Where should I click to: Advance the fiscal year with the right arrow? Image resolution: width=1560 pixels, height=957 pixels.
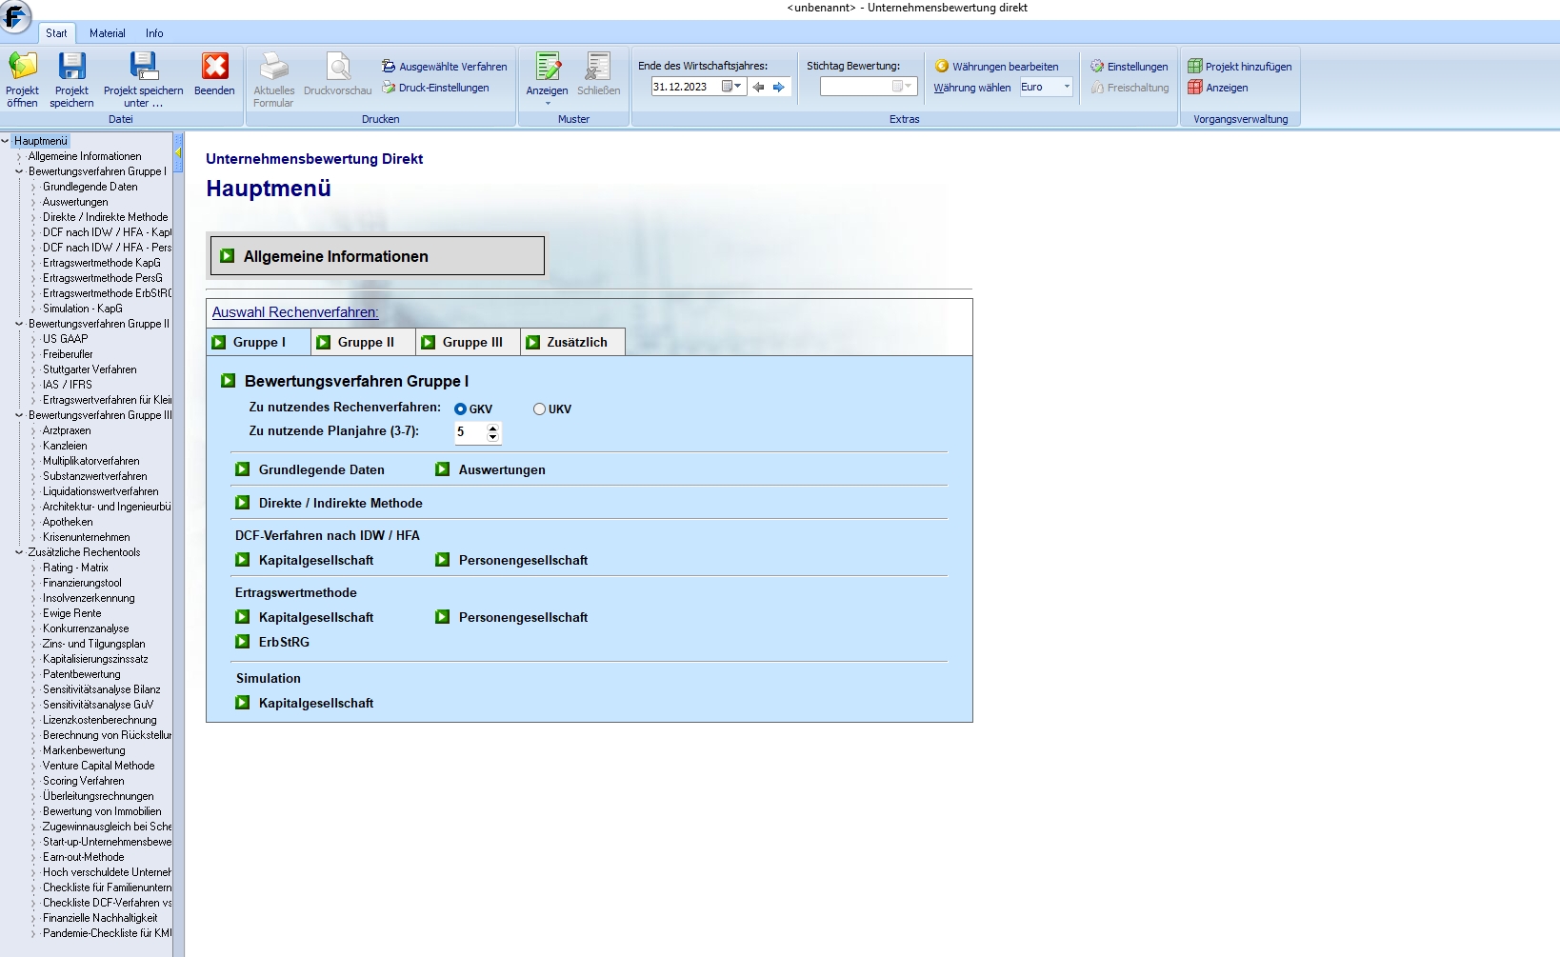click(779, 87)
